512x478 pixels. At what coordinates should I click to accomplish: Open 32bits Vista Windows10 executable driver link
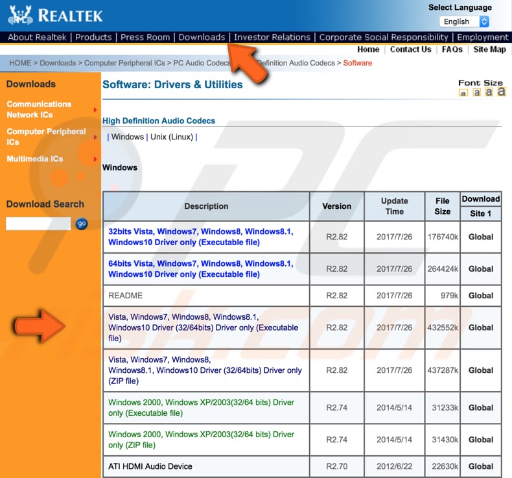point(201,237)
